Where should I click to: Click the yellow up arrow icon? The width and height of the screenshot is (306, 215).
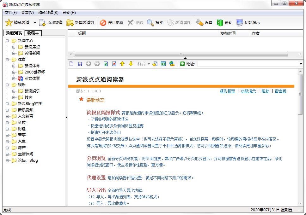coord(122,64)
